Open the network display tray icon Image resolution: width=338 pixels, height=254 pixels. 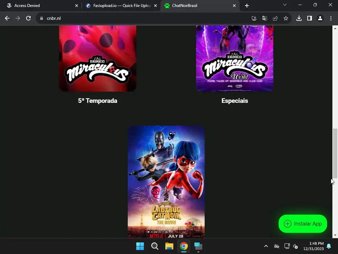pyautogui.click(x=287, y=246)
